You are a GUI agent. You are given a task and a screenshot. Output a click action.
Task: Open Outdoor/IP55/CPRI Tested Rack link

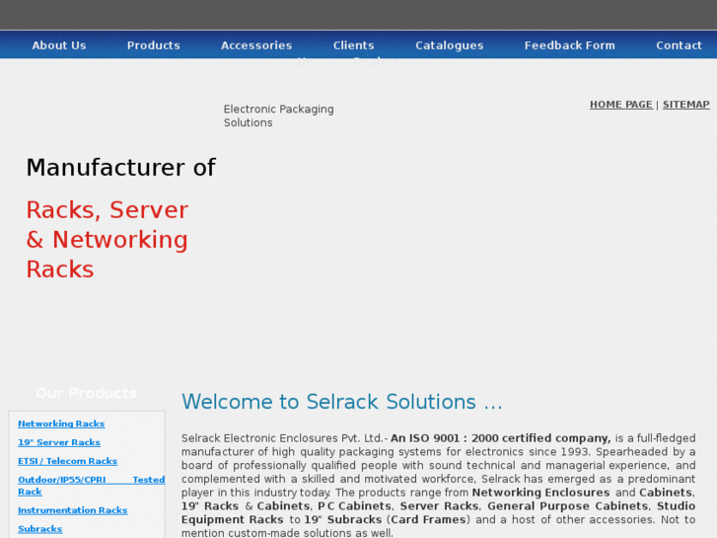(x=91, y=486)
